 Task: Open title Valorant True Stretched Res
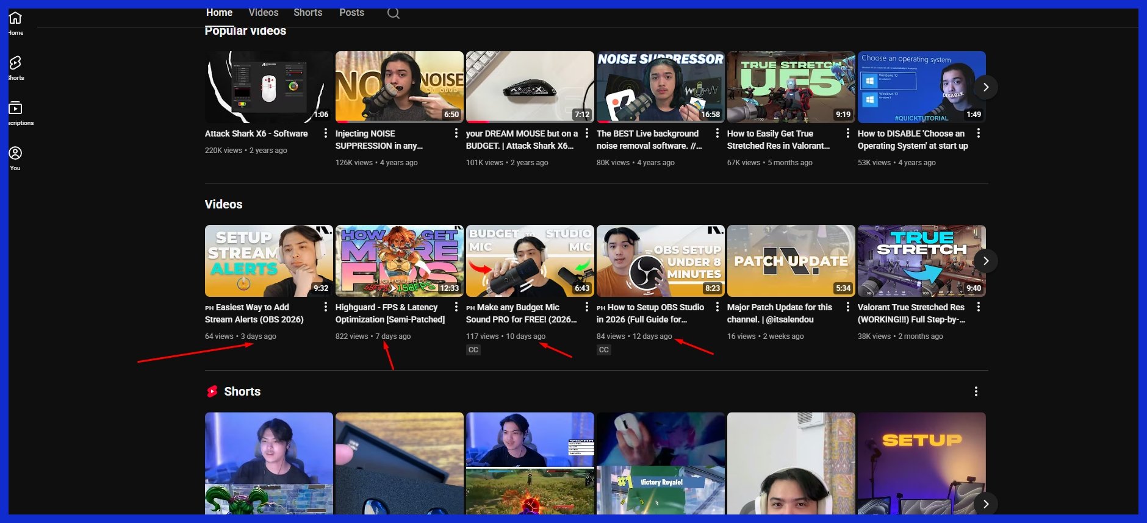(x=911, y=313)
